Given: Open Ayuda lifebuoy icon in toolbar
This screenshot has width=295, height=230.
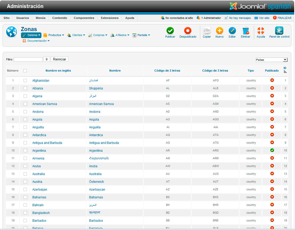Looking at the screenshot, I should click(261, 31).
